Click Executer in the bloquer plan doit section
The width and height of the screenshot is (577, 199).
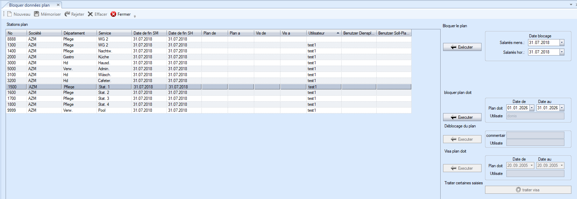click(x=462, y=117)
